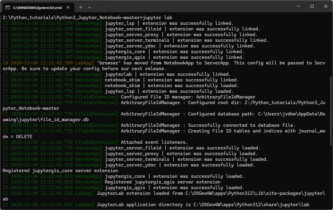Expand the new tab profile dropdown
Screen dimensions: 333x210
[90, 7]
